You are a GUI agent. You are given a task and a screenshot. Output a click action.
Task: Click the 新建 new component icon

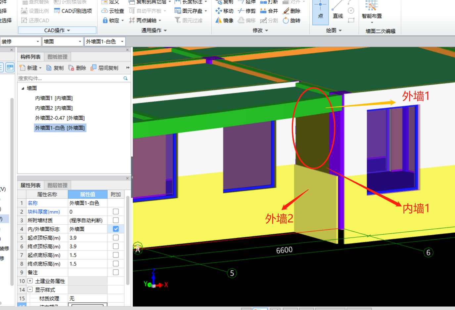click(23, 68)
